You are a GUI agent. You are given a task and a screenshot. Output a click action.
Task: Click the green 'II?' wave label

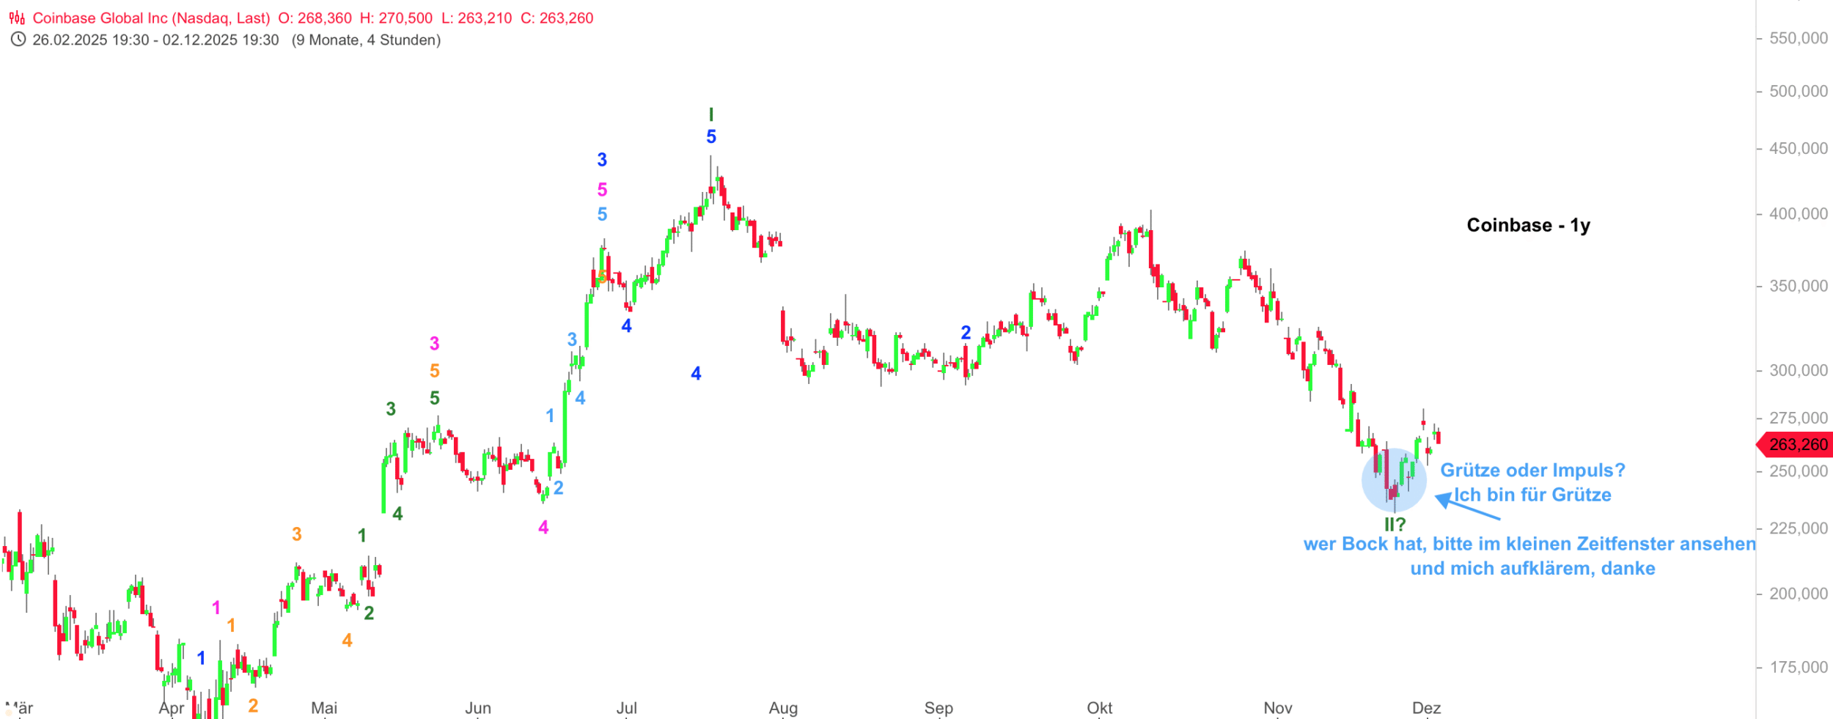[x=1395, y=525]
